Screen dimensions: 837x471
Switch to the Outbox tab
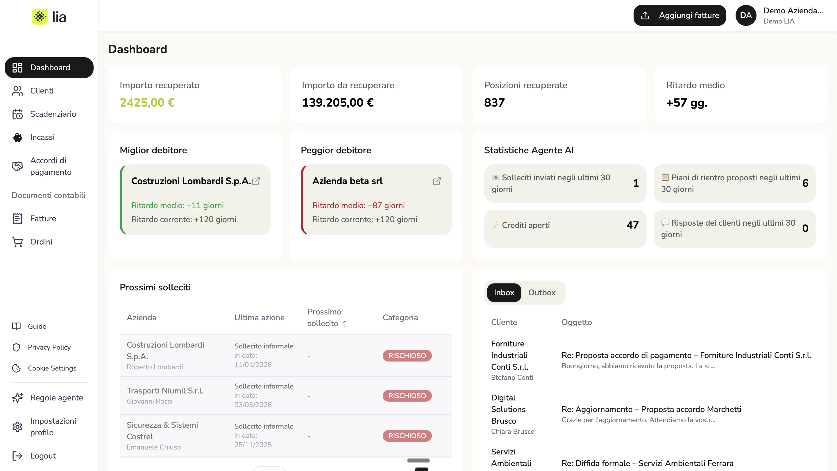tap(541, 293)
